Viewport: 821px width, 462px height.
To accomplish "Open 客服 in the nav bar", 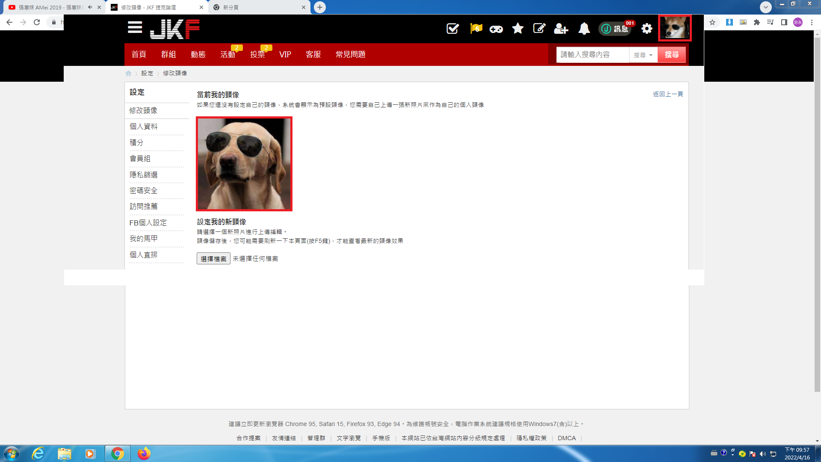I will [313, 54].
